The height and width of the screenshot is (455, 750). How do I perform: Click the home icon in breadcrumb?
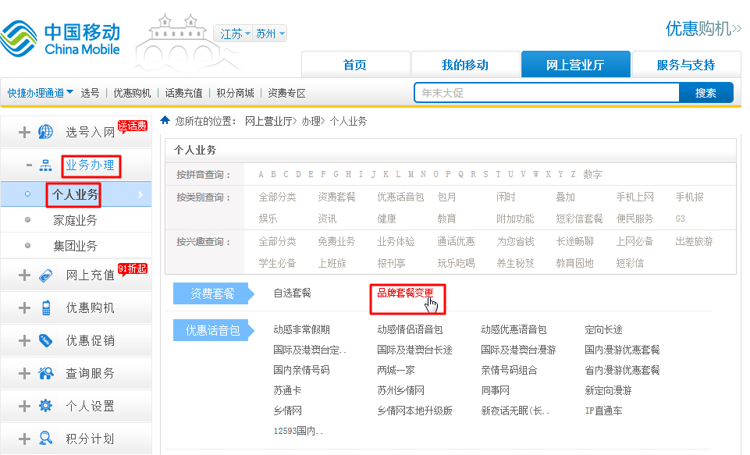coord(165,120)
